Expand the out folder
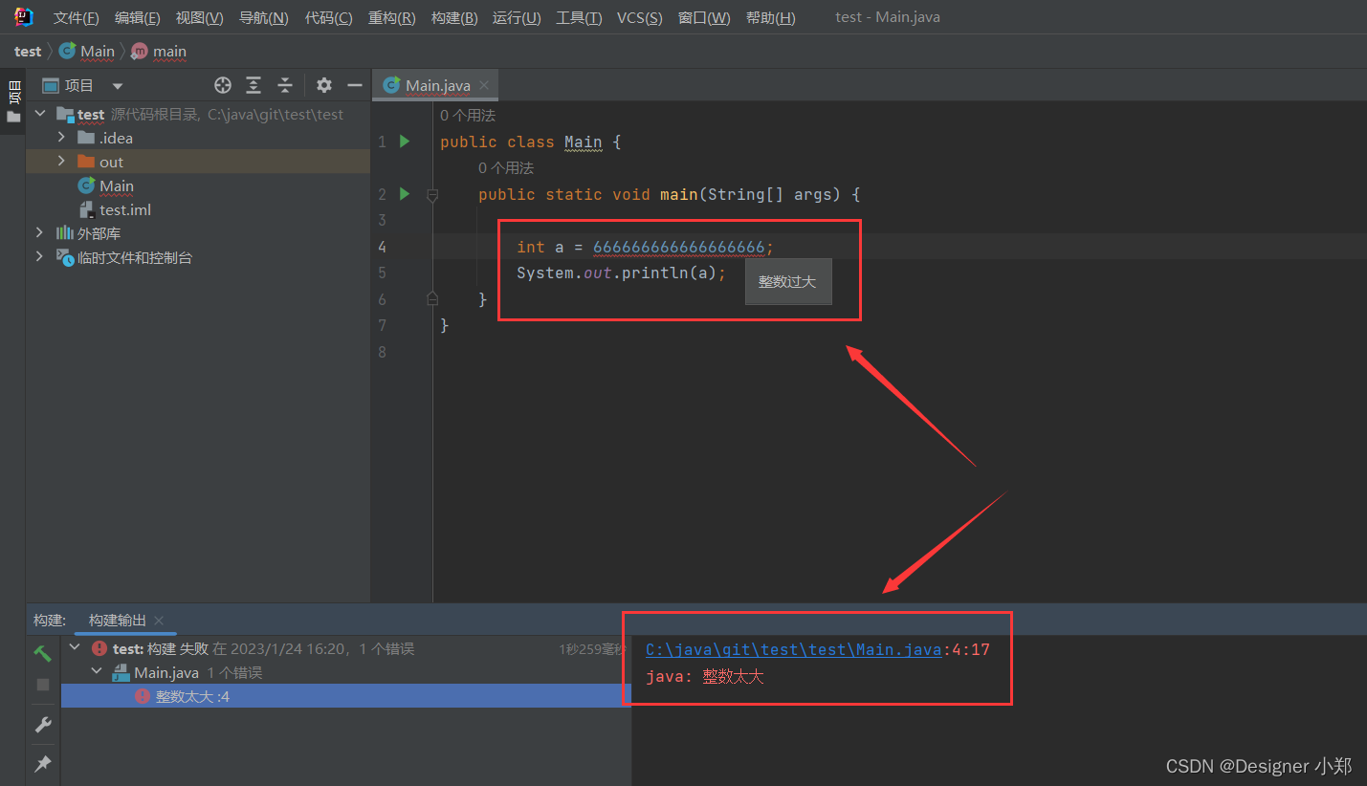This screenshot has height=786, width=1367. [62, 162]
